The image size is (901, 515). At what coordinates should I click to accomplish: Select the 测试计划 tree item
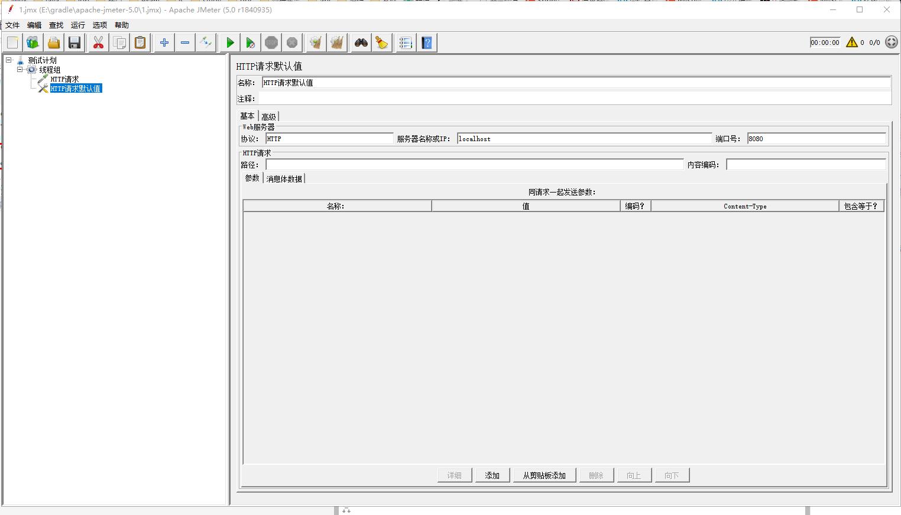click(x=42, y=60)
